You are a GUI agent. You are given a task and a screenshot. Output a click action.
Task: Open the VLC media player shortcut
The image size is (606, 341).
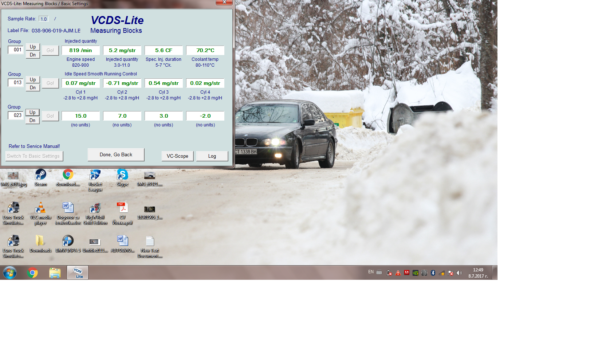[40, 209]
